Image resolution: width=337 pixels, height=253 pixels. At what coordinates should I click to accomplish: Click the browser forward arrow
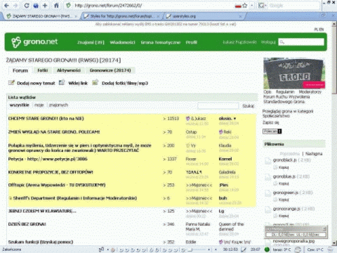point(15,6)
